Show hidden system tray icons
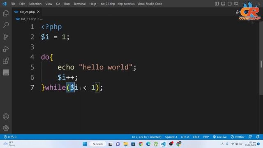 (222, 144)
